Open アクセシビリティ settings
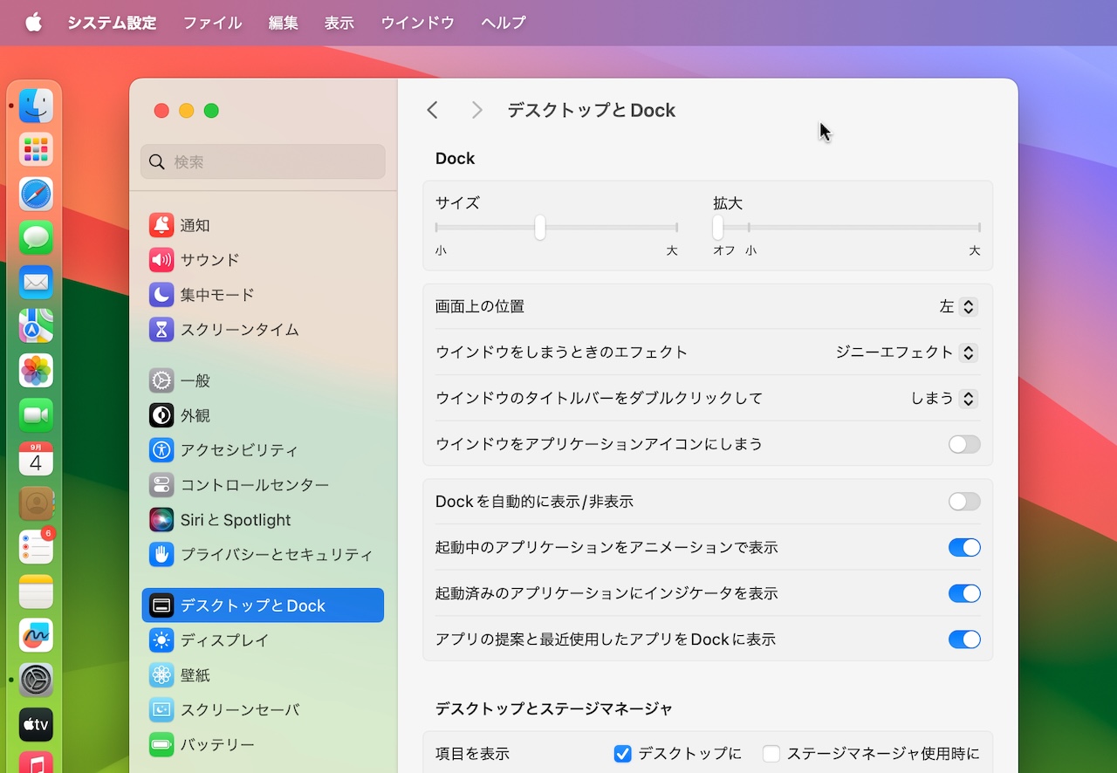Screen dimensions: 1117x773 pos(263,450)
